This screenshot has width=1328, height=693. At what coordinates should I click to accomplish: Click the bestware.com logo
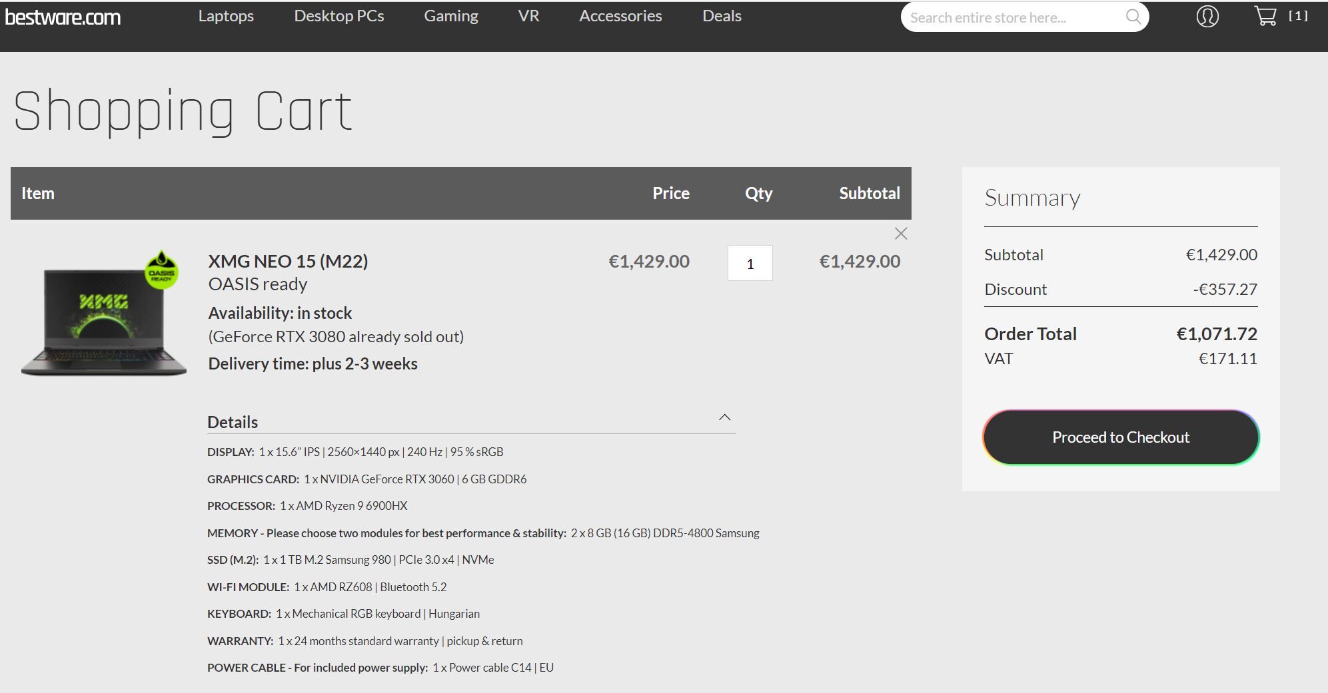click(63, 17)
